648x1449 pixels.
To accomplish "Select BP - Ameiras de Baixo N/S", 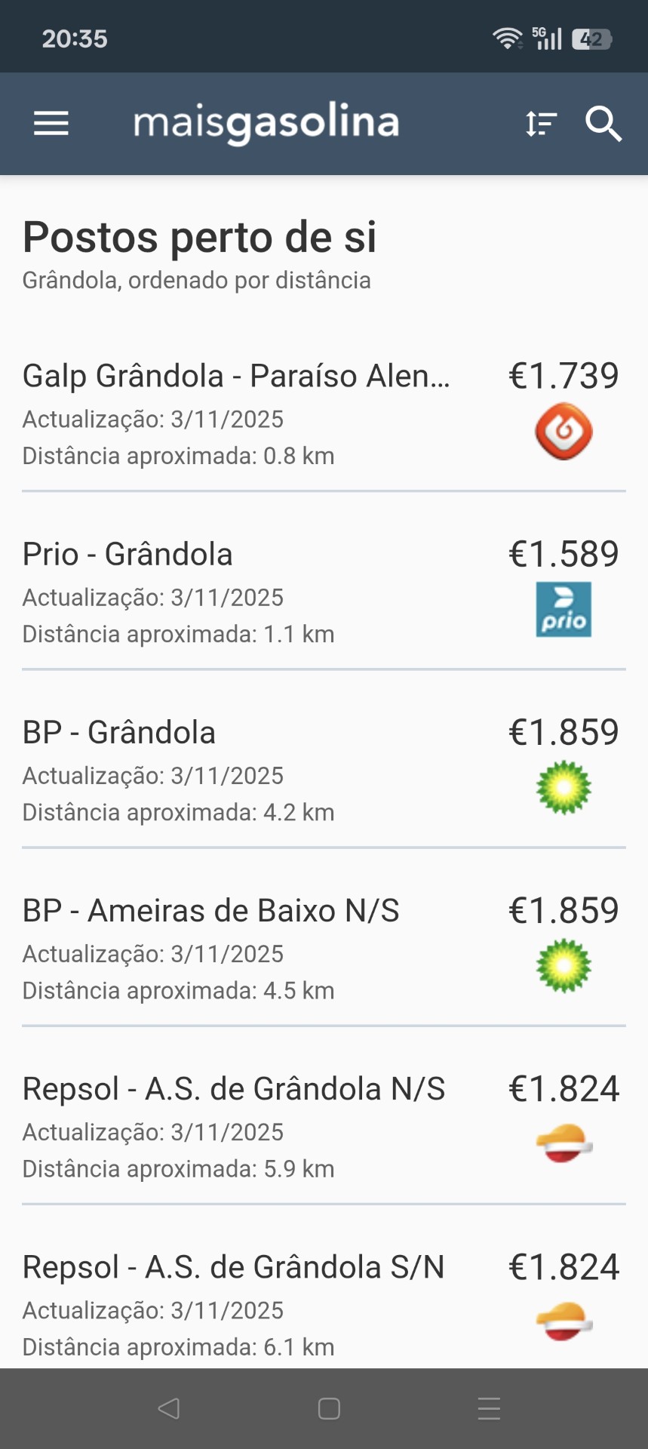I will pos(210,910).
